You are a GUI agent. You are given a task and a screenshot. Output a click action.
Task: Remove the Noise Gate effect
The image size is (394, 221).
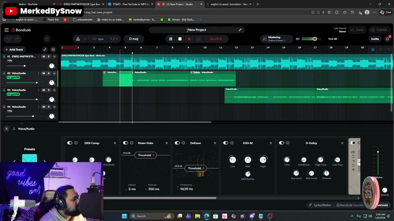[x=167, y=143]
